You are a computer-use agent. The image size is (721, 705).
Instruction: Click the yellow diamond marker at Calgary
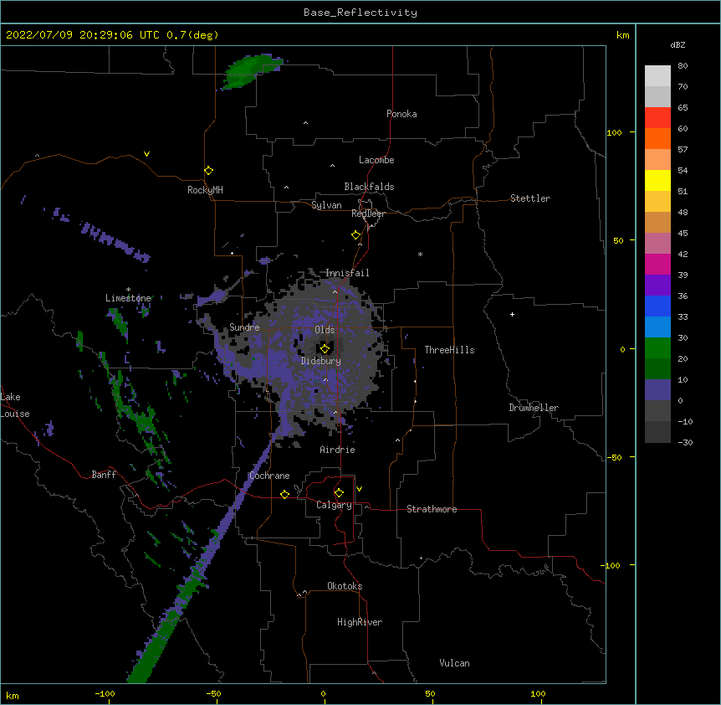[x=339, y=493]
